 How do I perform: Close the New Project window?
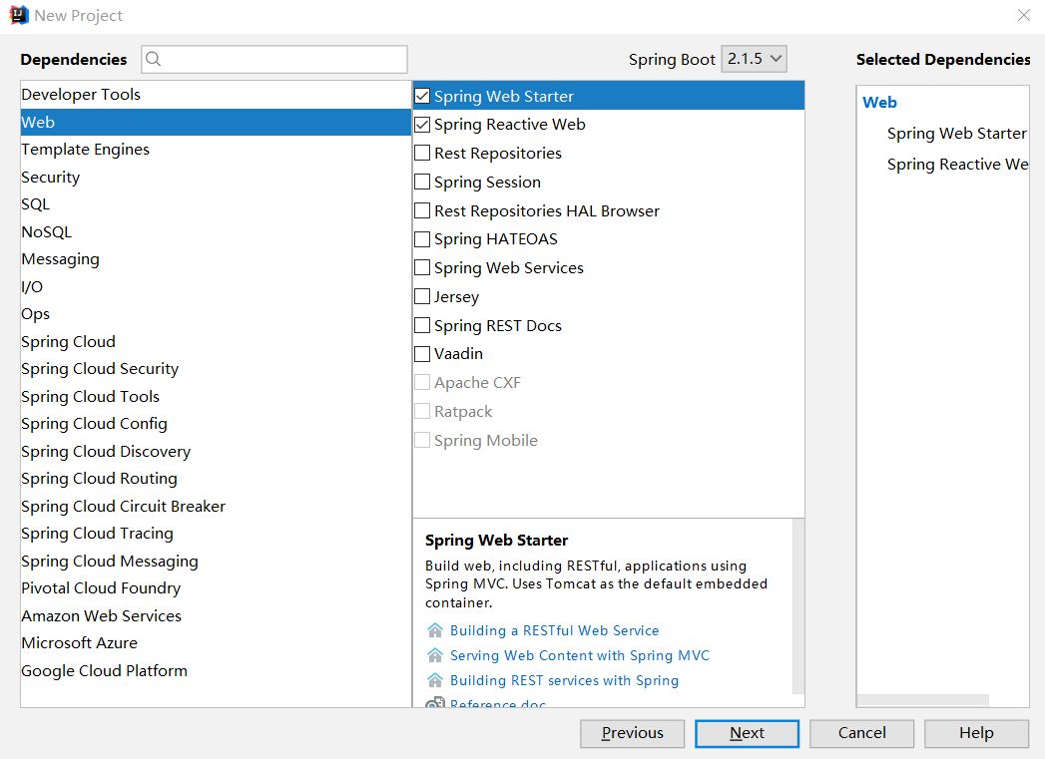click(1024, 15)
